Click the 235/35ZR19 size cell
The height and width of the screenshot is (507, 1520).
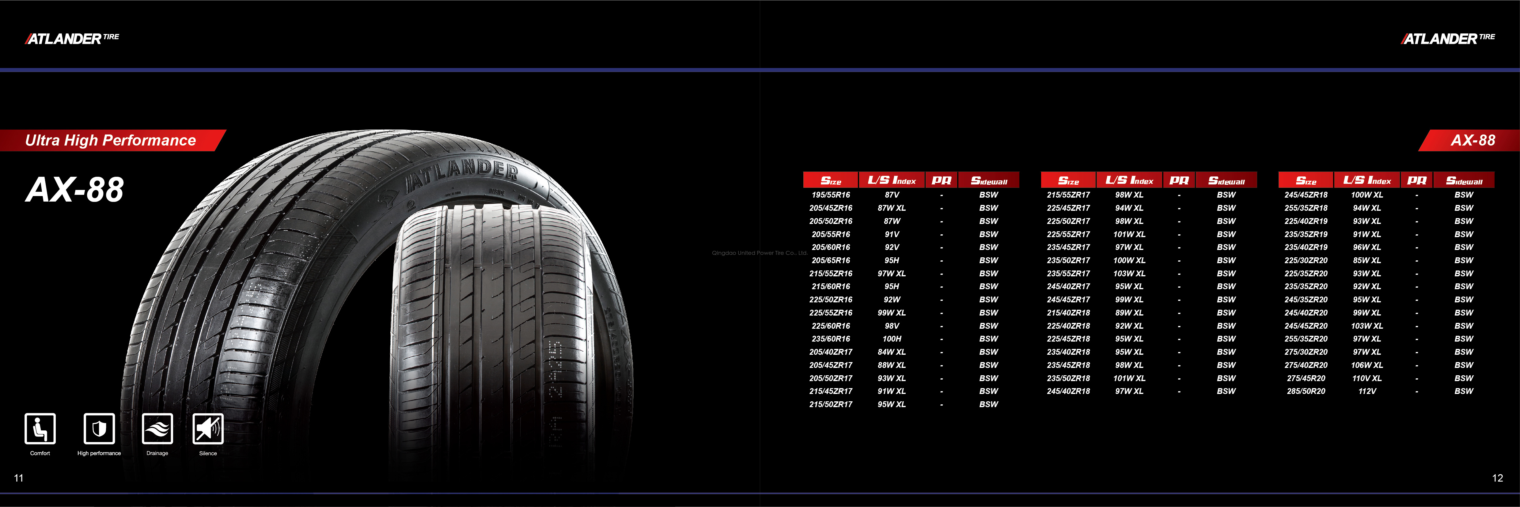pyautogui.click(x=1306, y=234)
